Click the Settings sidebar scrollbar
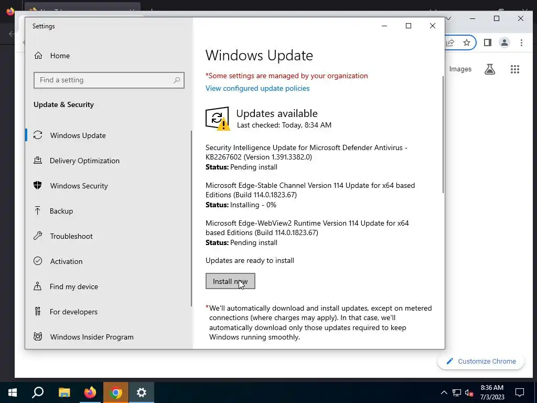Image resolution: width=537 pixels, height=403 pixels. pos(191,219)
